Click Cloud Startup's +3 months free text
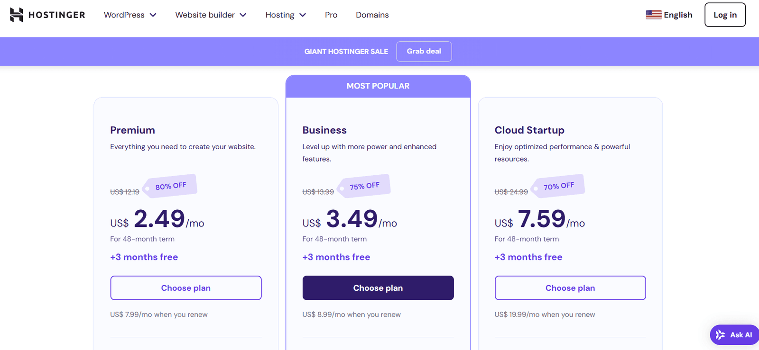This screenshot has width=759, height=350. point(528,257)
